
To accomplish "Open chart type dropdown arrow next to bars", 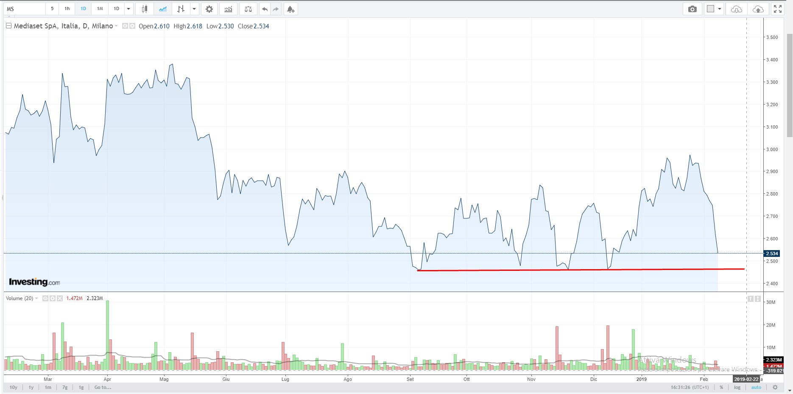I will click(194, 9).
